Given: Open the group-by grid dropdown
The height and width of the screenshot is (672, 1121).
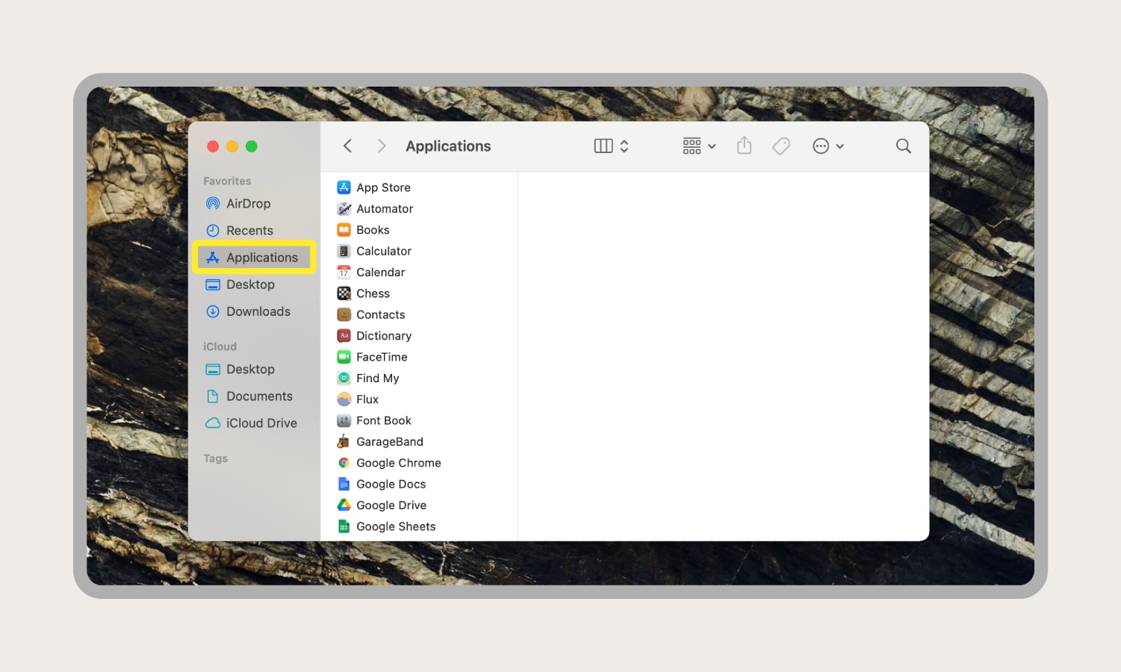Looking at the screenshot, I should click(x=699, y=146).
